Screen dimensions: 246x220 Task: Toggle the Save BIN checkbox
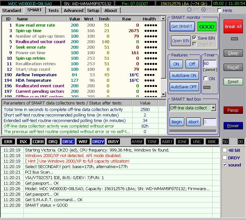coord(194,38)
